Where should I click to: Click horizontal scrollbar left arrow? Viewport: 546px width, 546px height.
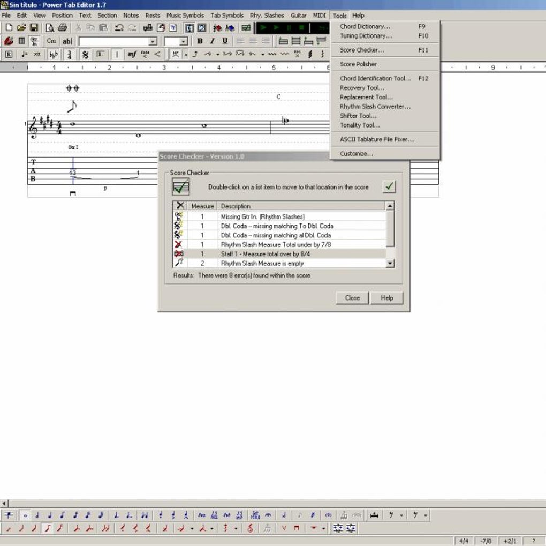coord(4,503)
